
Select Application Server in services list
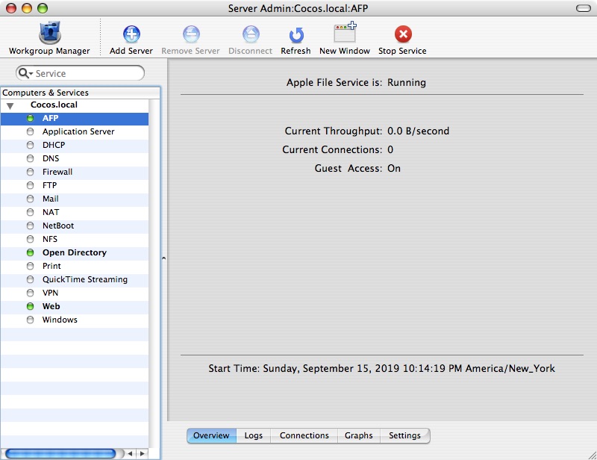[x=75, y=131]
